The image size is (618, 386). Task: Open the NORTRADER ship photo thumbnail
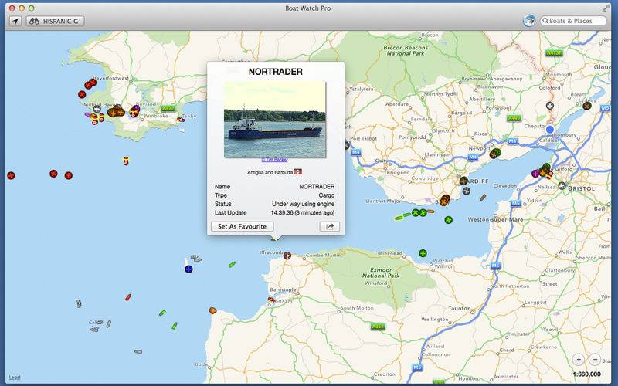click(x=275, y=120)
